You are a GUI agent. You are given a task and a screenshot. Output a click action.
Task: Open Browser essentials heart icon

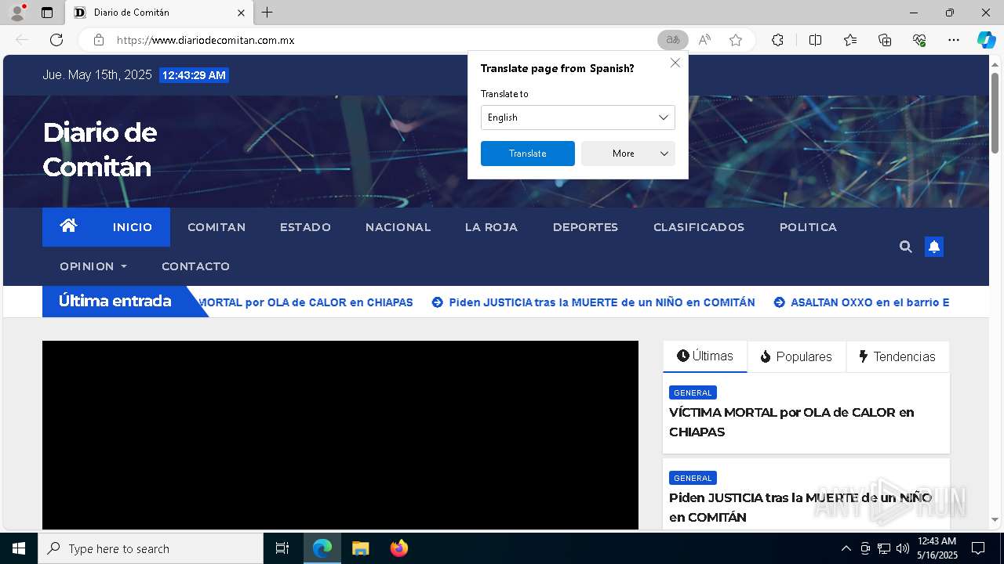919,40
